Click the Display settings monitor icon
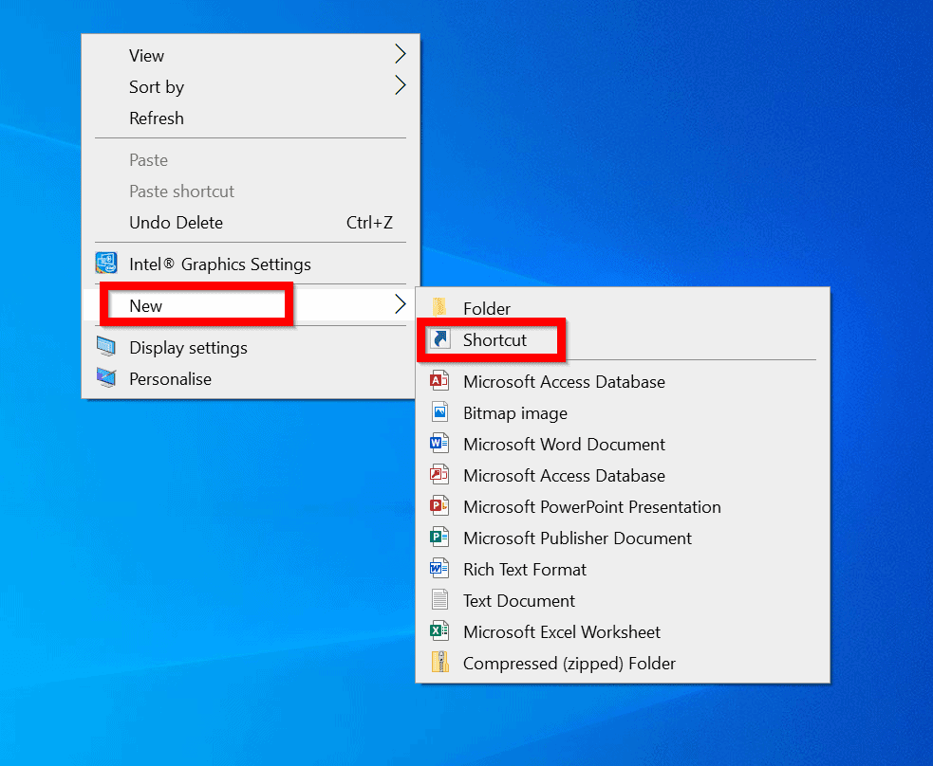This screenshot has height=766, width=933. coord(106,347)
